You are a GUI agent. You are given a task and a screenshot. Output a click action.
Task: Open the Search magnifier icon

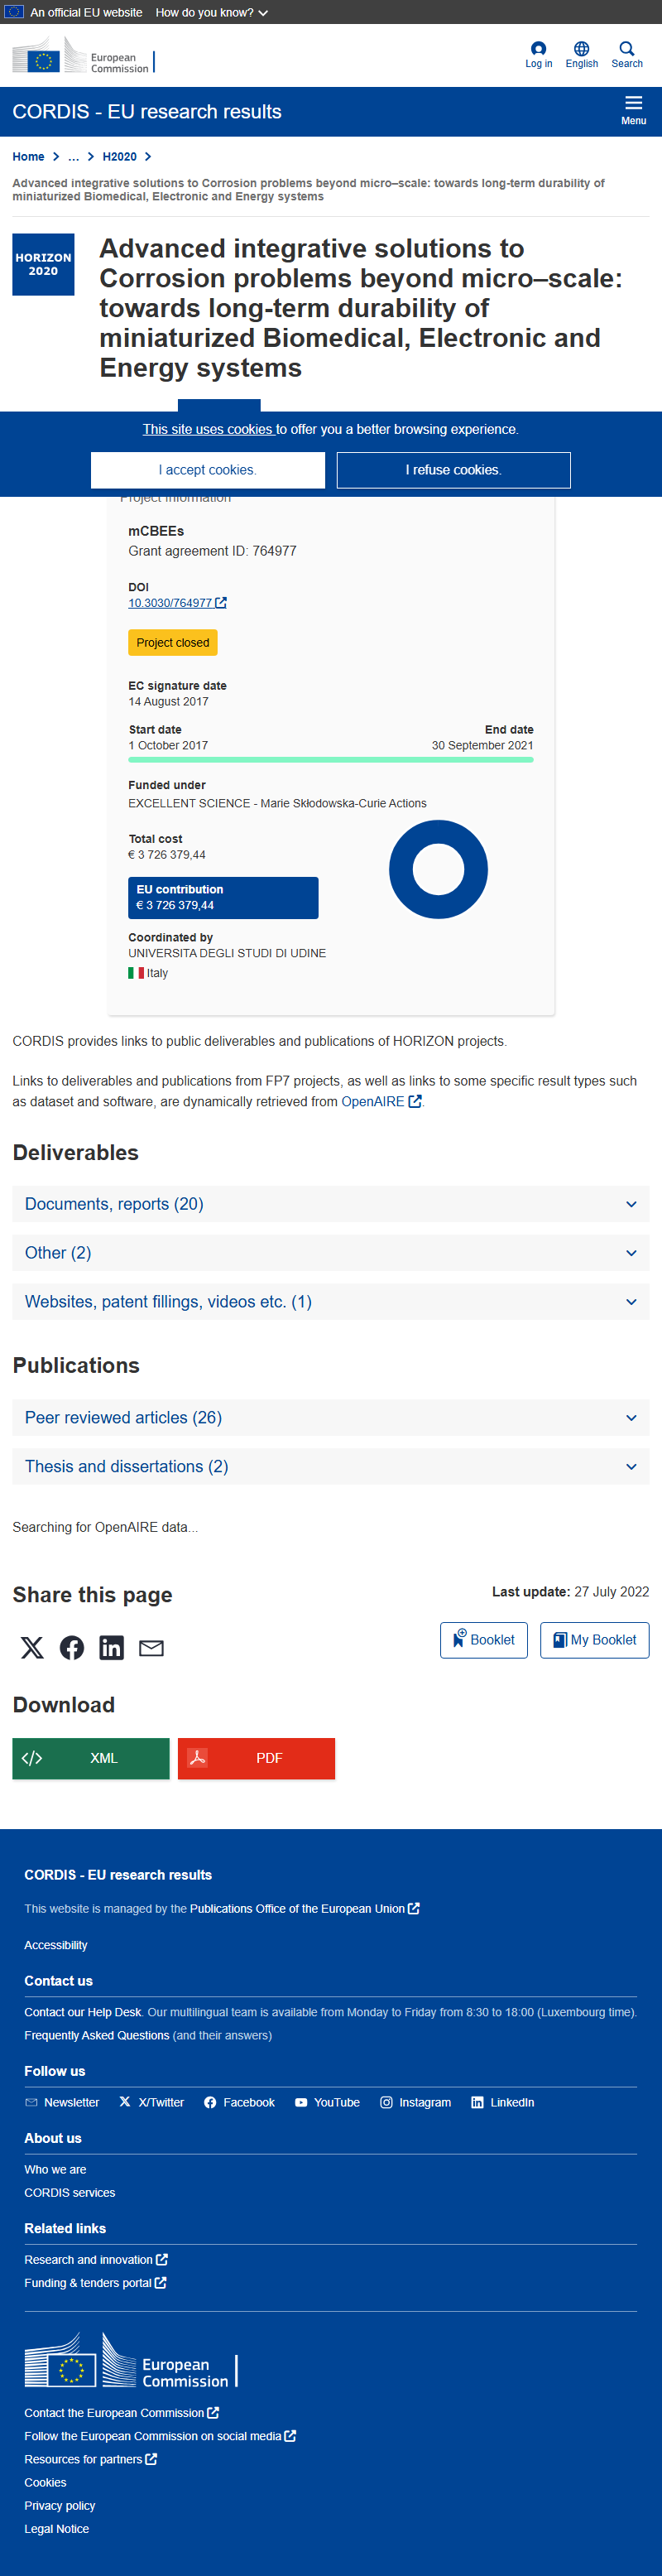click(x=627, y=55)
